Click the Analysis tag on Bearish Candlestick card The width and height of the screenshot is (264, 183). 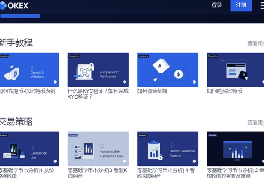click(142, 135)
